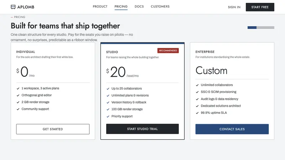
Task: Click the Start Free button
Action: tap(260, 7)
